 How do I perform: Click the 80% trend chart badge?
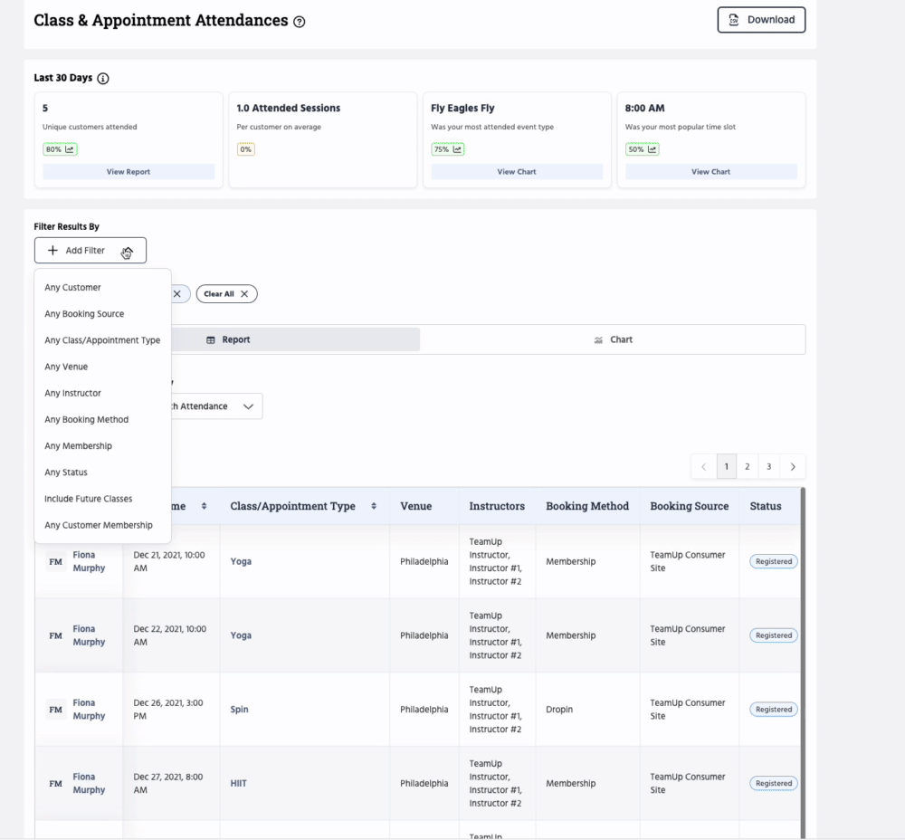[x=60, y=149]
